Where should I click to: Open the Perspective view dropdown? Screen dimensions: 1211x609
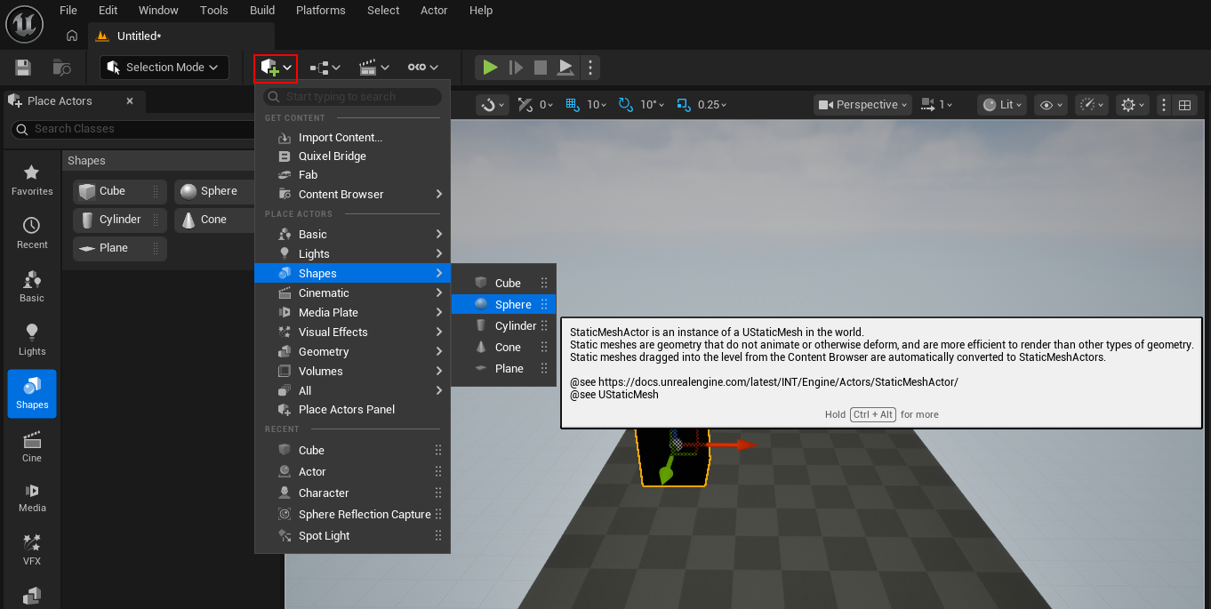(863, 105)
